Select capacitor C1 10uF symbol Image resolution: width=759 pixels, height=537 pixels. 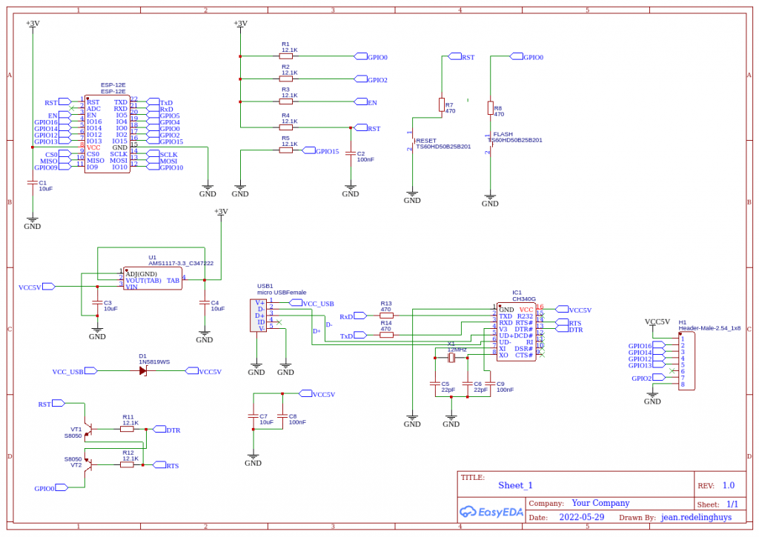33,183
